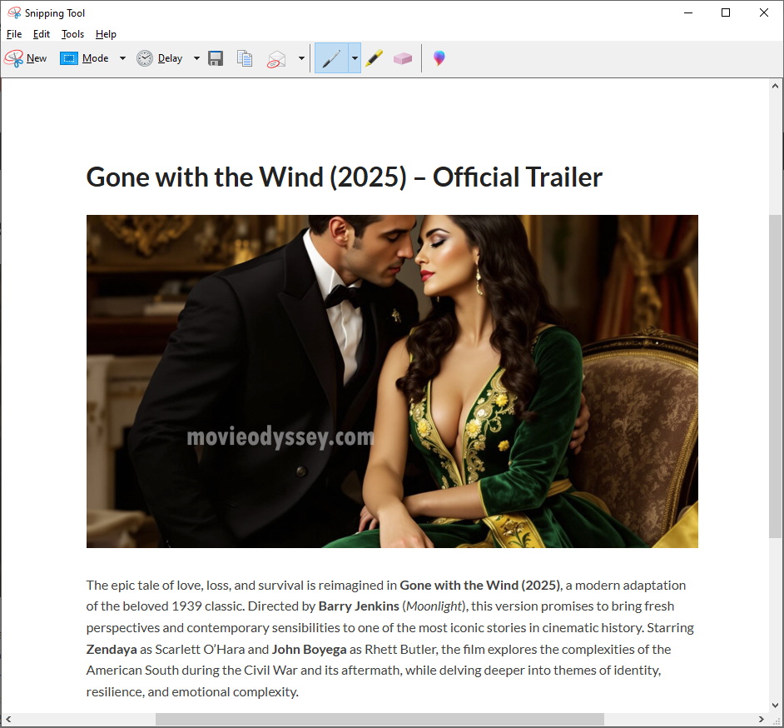
Task: Click the vertical scrollbar down arrow
Action: (x=775, y=706)
